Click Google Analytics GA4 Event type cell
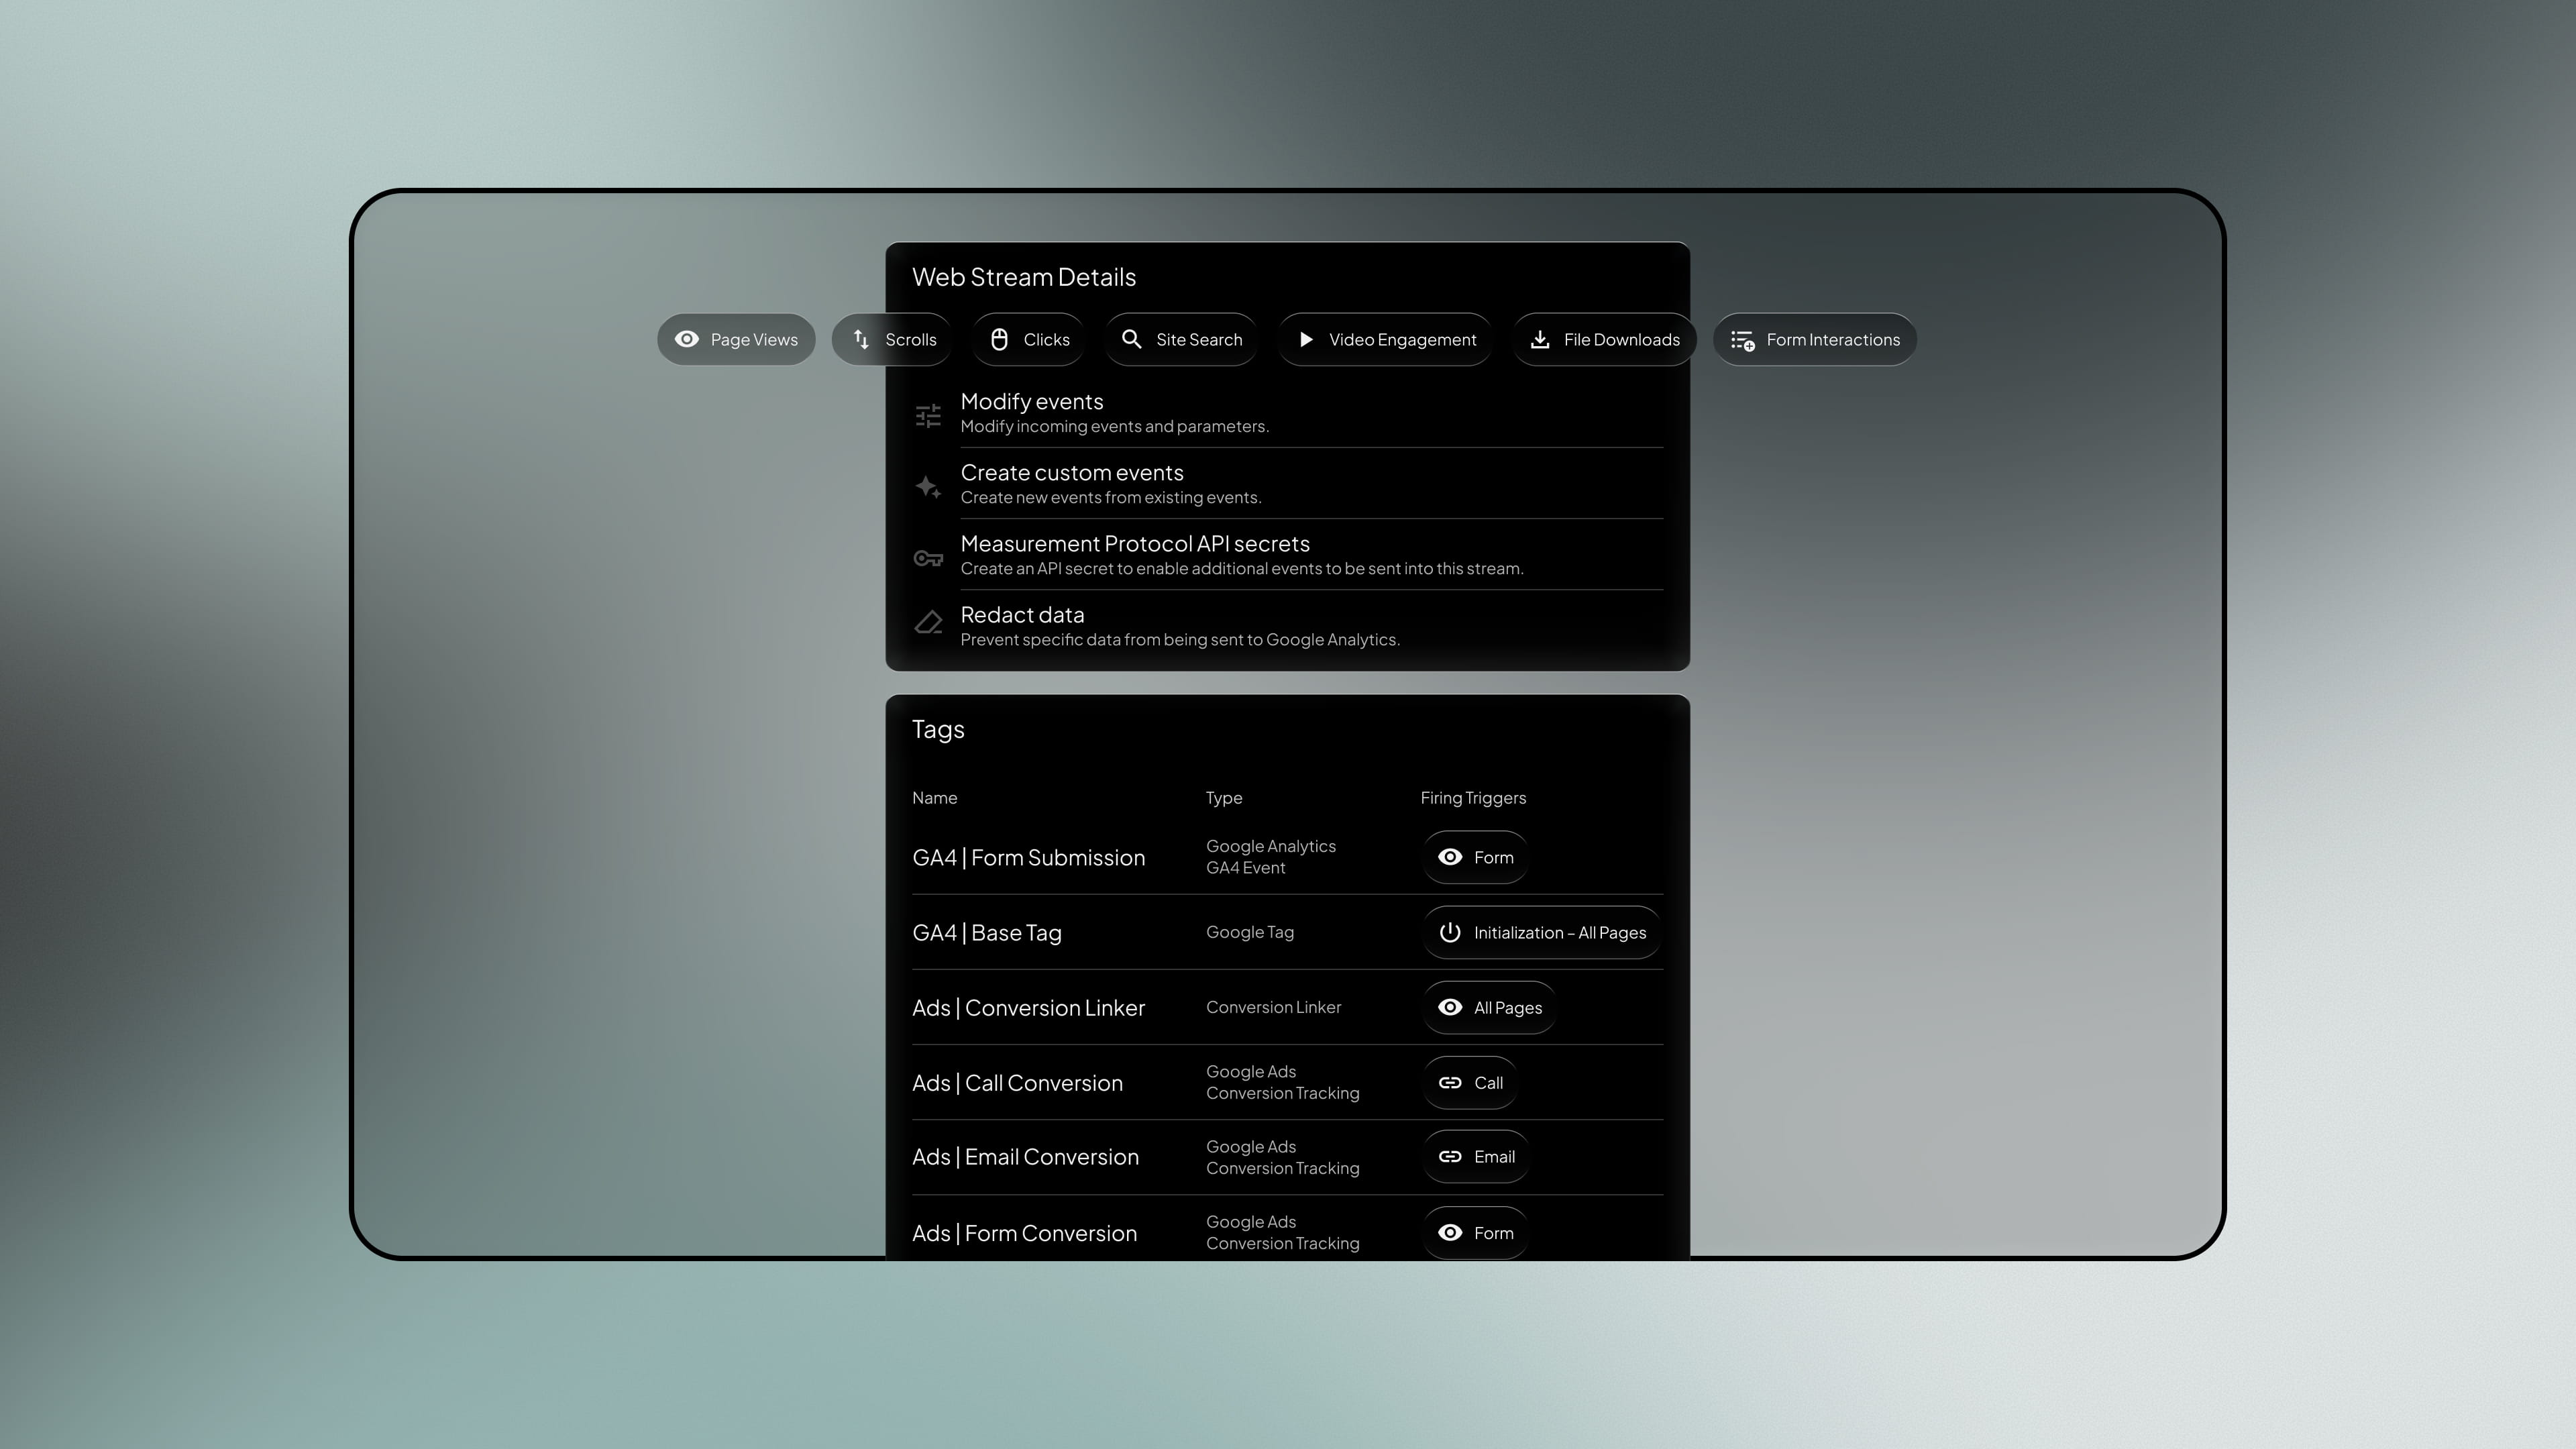This screenshot has width=2576, height=1449. pyautogui.click(x=1271, y=857)
